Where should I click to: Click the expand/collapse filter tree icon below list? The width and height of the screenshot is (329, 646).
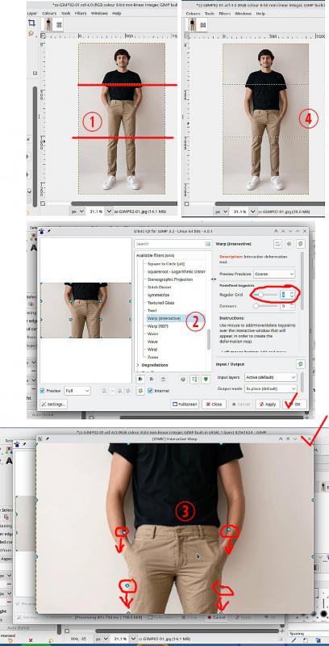coord(195,379)
